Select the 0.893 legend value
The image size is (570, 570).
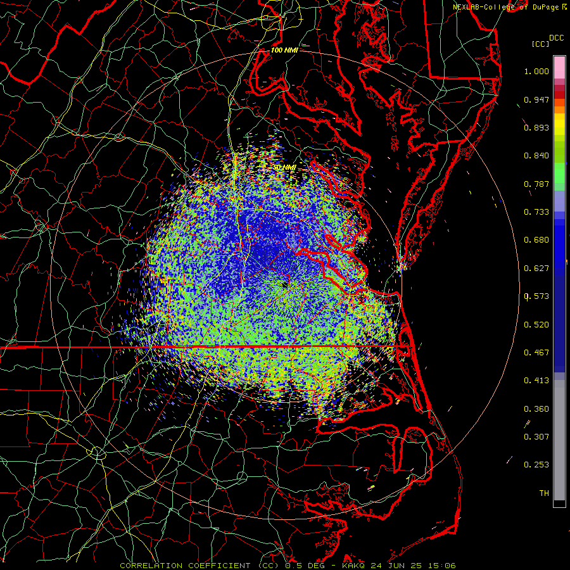(x=536, y=127)
